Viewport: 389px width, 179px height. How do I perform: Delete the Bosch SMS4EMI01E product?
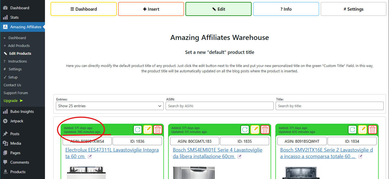point(265,130)
